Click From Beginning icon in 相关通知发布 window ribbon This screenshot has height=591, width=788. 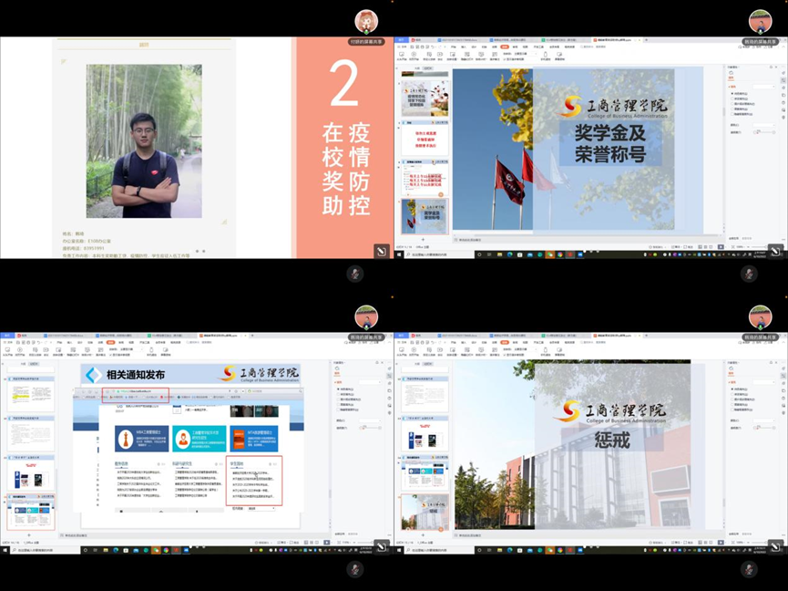click(x=7, y=349)
